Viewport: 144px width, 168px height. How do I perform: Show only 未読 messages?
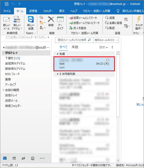75,47
